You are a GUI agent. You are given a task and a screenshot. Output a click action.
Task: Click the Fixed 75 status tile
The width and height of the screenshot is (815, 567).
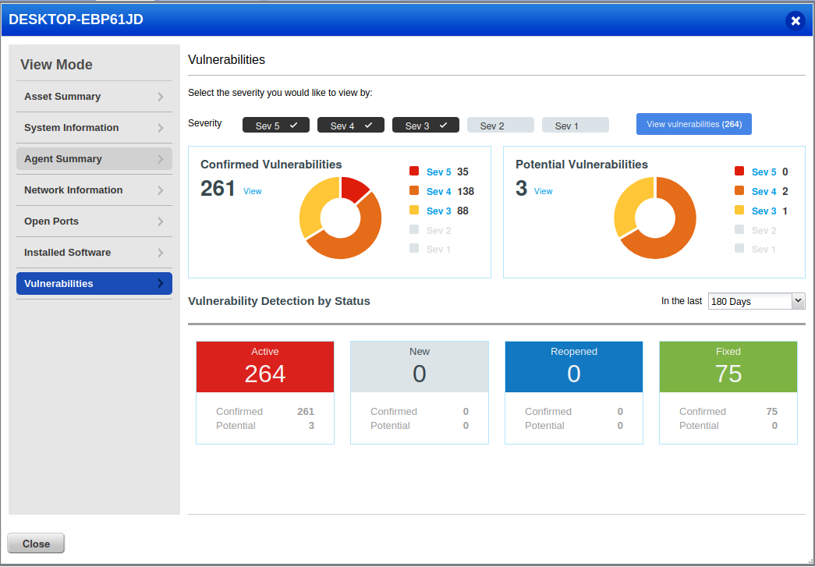(728, 367)
